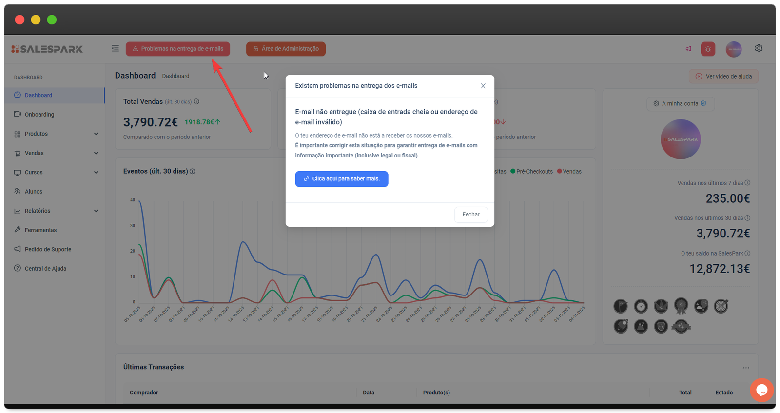Open three-dots menu in Últimas Transações
780x413 pixels.
coord(746,368)
